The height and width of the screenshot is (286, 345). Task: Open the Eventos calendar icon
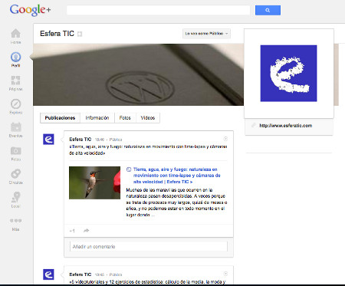pos(15,127)
